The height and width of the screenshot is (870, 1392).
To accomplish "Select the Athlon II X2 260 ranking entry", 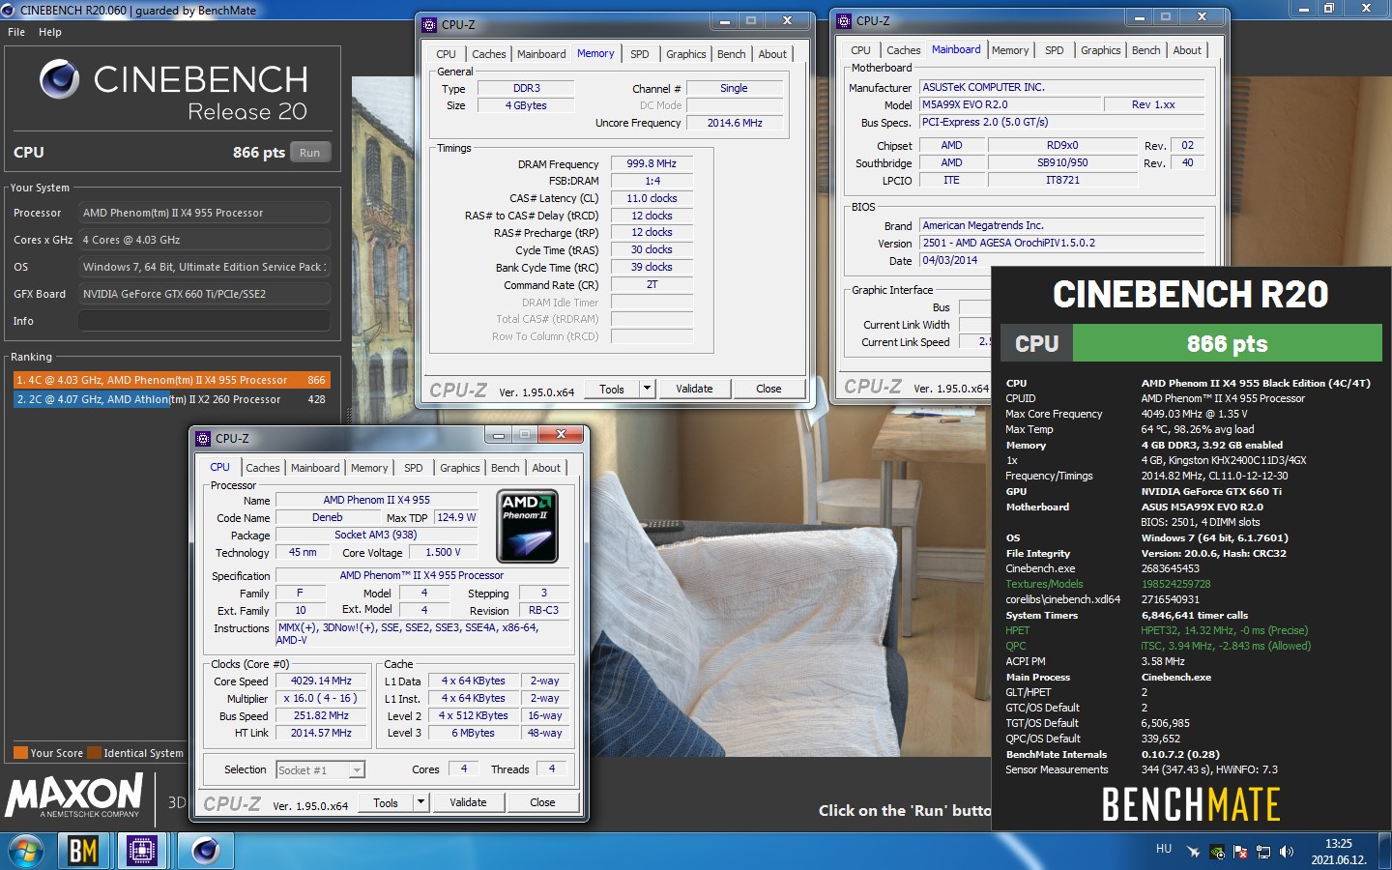I will [x=171, y=399].
